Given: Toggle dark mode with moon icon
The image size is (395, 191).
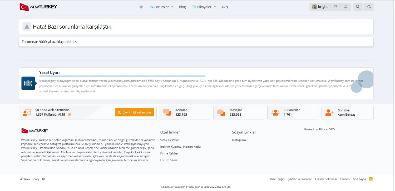Looking at the screenshot, I should pyautogui.click(x=369, y=7).
